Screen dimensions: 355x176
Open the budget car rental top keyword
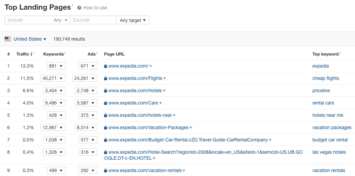click(330, 140)
